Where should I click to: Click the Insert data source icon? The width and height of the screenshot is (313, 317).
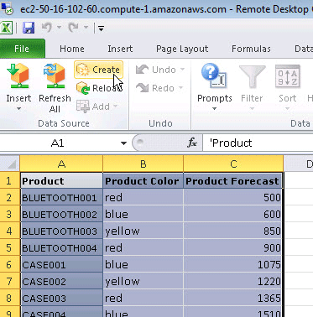coord(18,75)
